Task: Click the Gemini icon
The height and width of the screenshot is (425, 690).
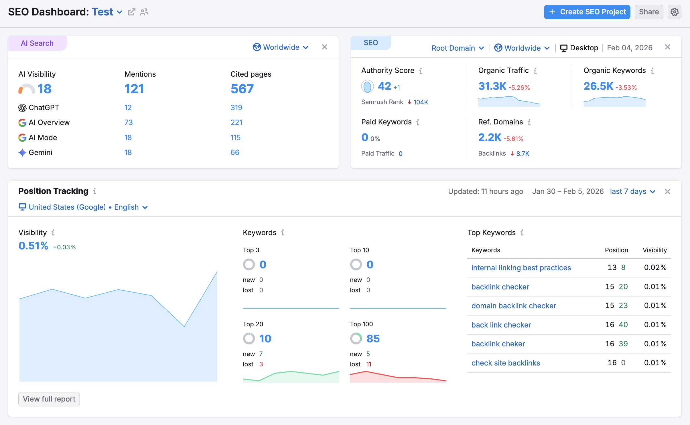Action: [22, 152]
